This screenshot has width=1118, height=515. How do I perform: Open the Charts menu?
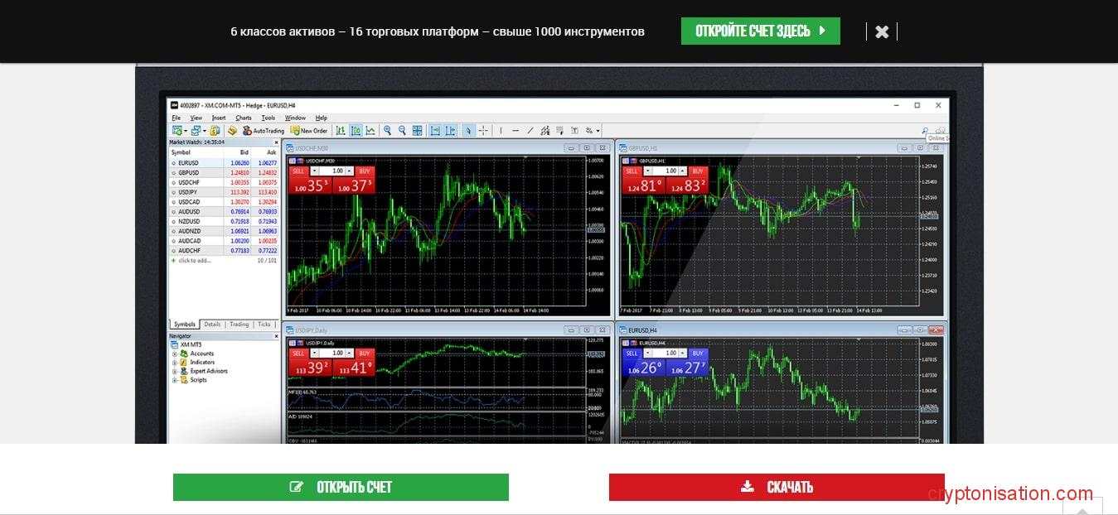[244, 118]
